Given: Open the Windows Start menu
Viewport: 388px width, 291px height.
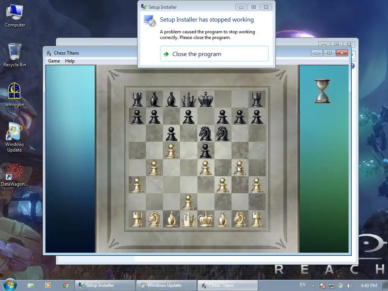Looking at the screenshot, I should 10,285.
